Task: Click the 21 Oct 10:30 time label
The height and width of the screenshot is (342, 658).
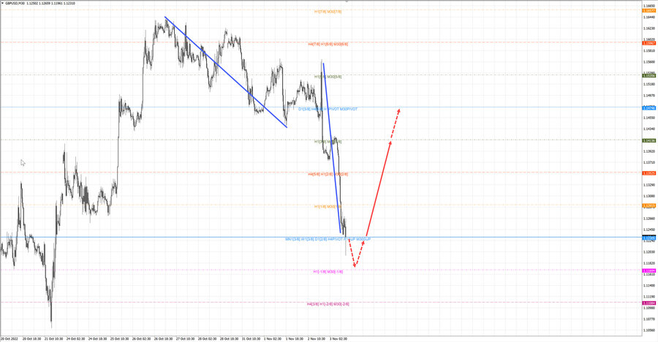Action: coord(53,338)
